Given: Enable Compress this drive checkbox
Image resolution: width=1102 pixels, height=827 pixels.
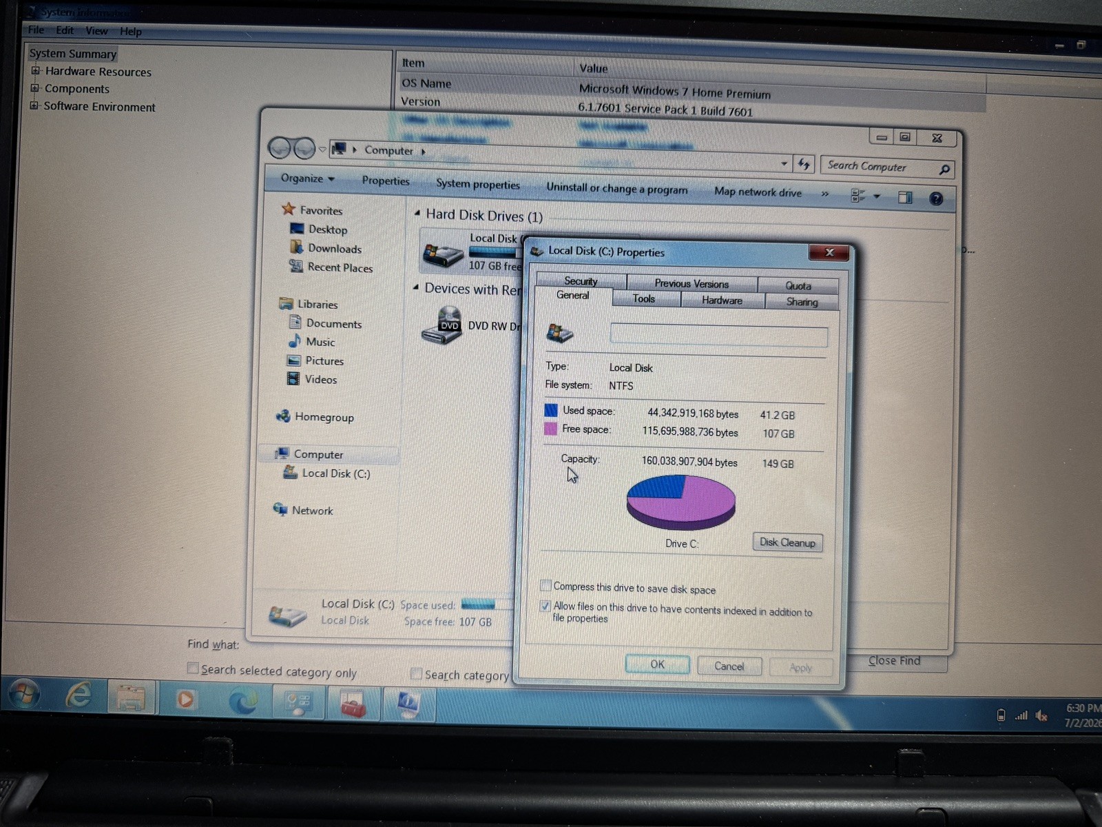Looking at the screenshot, I should (x=545, y=586).
